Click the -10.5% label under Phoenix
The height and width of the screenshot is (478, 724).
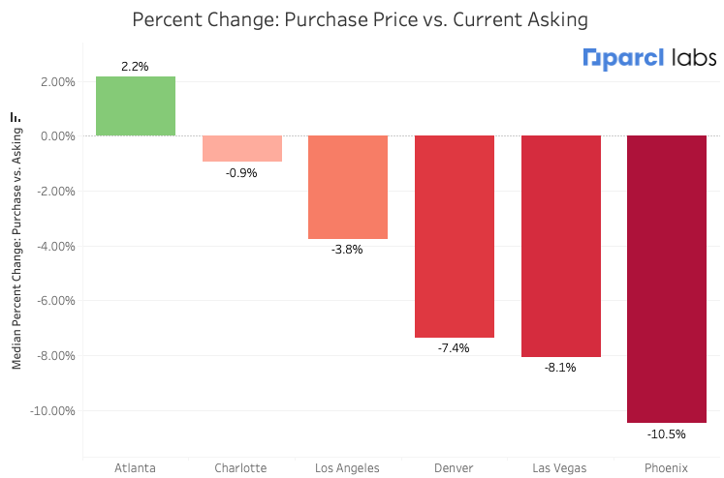[x=667, y=434]
